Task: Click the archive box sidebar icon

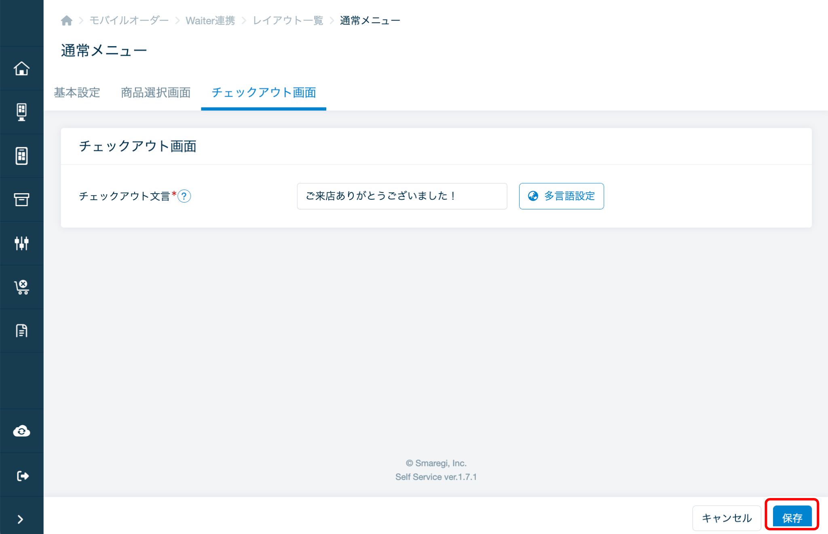Action: point(21,199)
